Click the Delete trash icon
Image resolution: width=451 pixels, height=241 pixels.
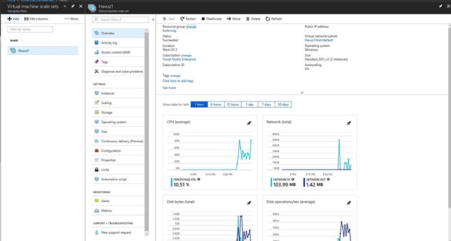[247, 19]
